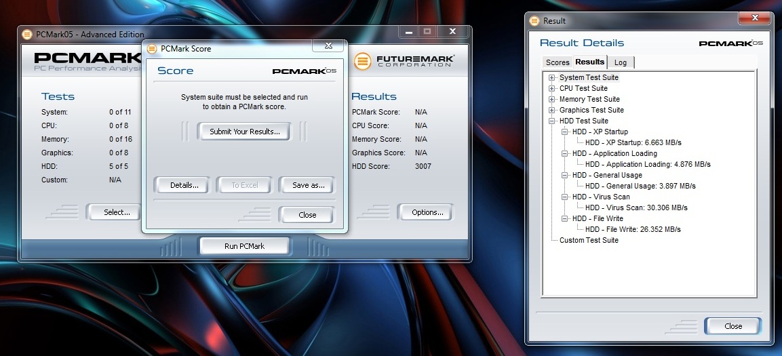The width and height of the screenshot is (782, 356).
Task: Close the Result window with red X
Action: point(754,18)
